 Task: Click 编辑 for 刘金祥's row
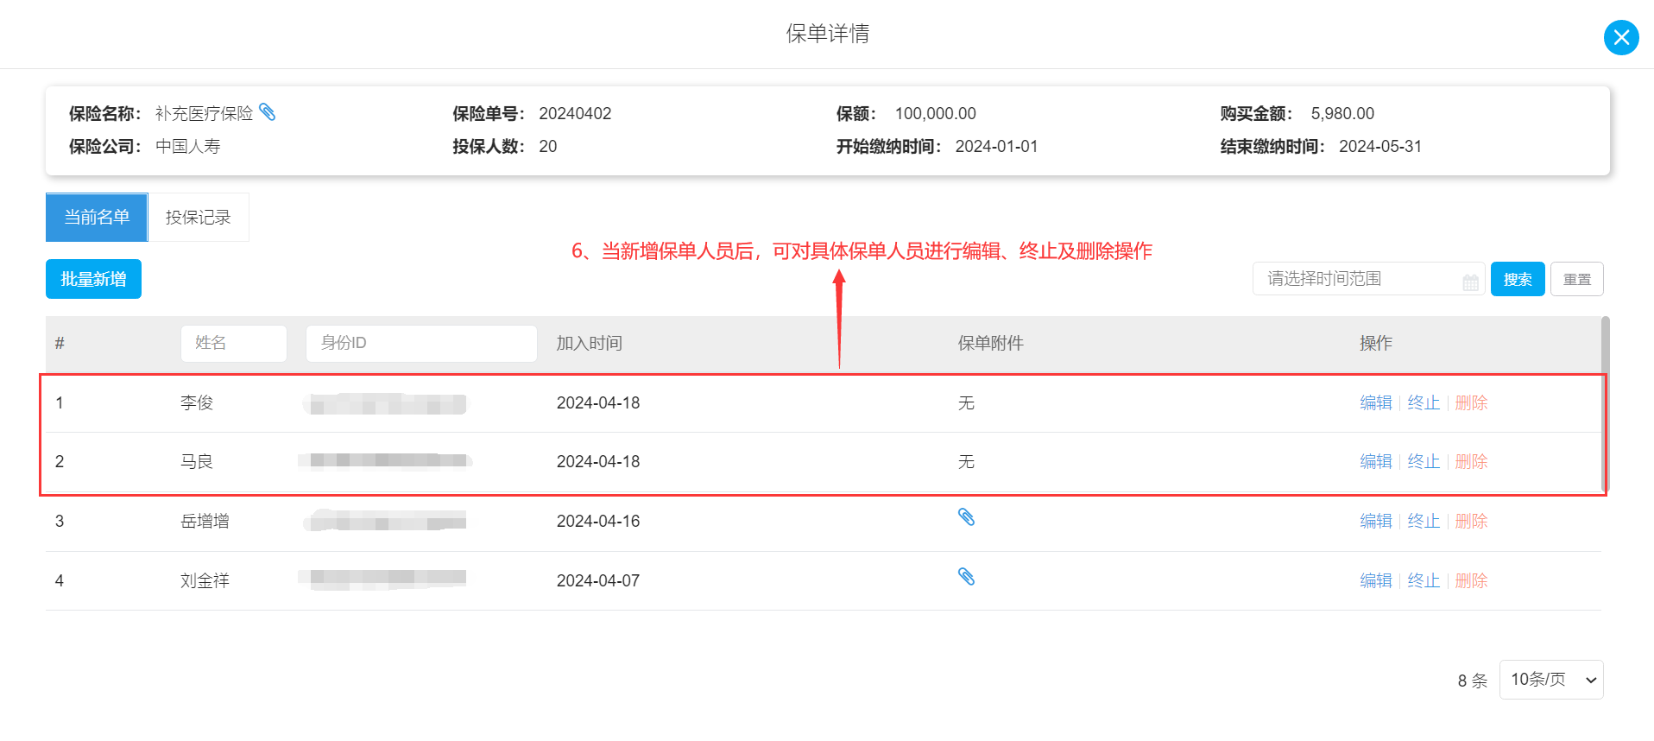pyautogui.click(x=1376, y=580)
